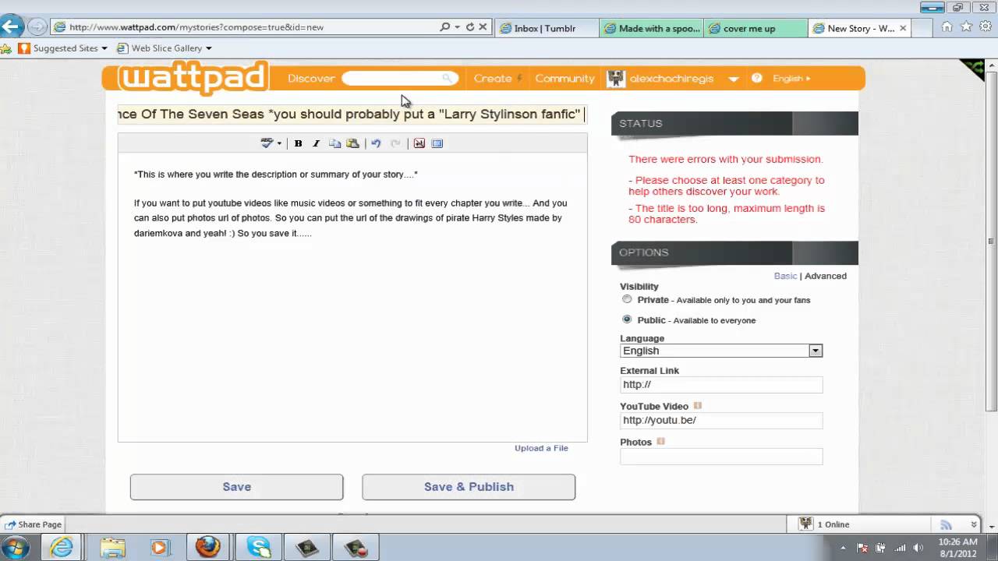Click the volume speaker tray icon
998x561 pixels.
tap(918, 548)
